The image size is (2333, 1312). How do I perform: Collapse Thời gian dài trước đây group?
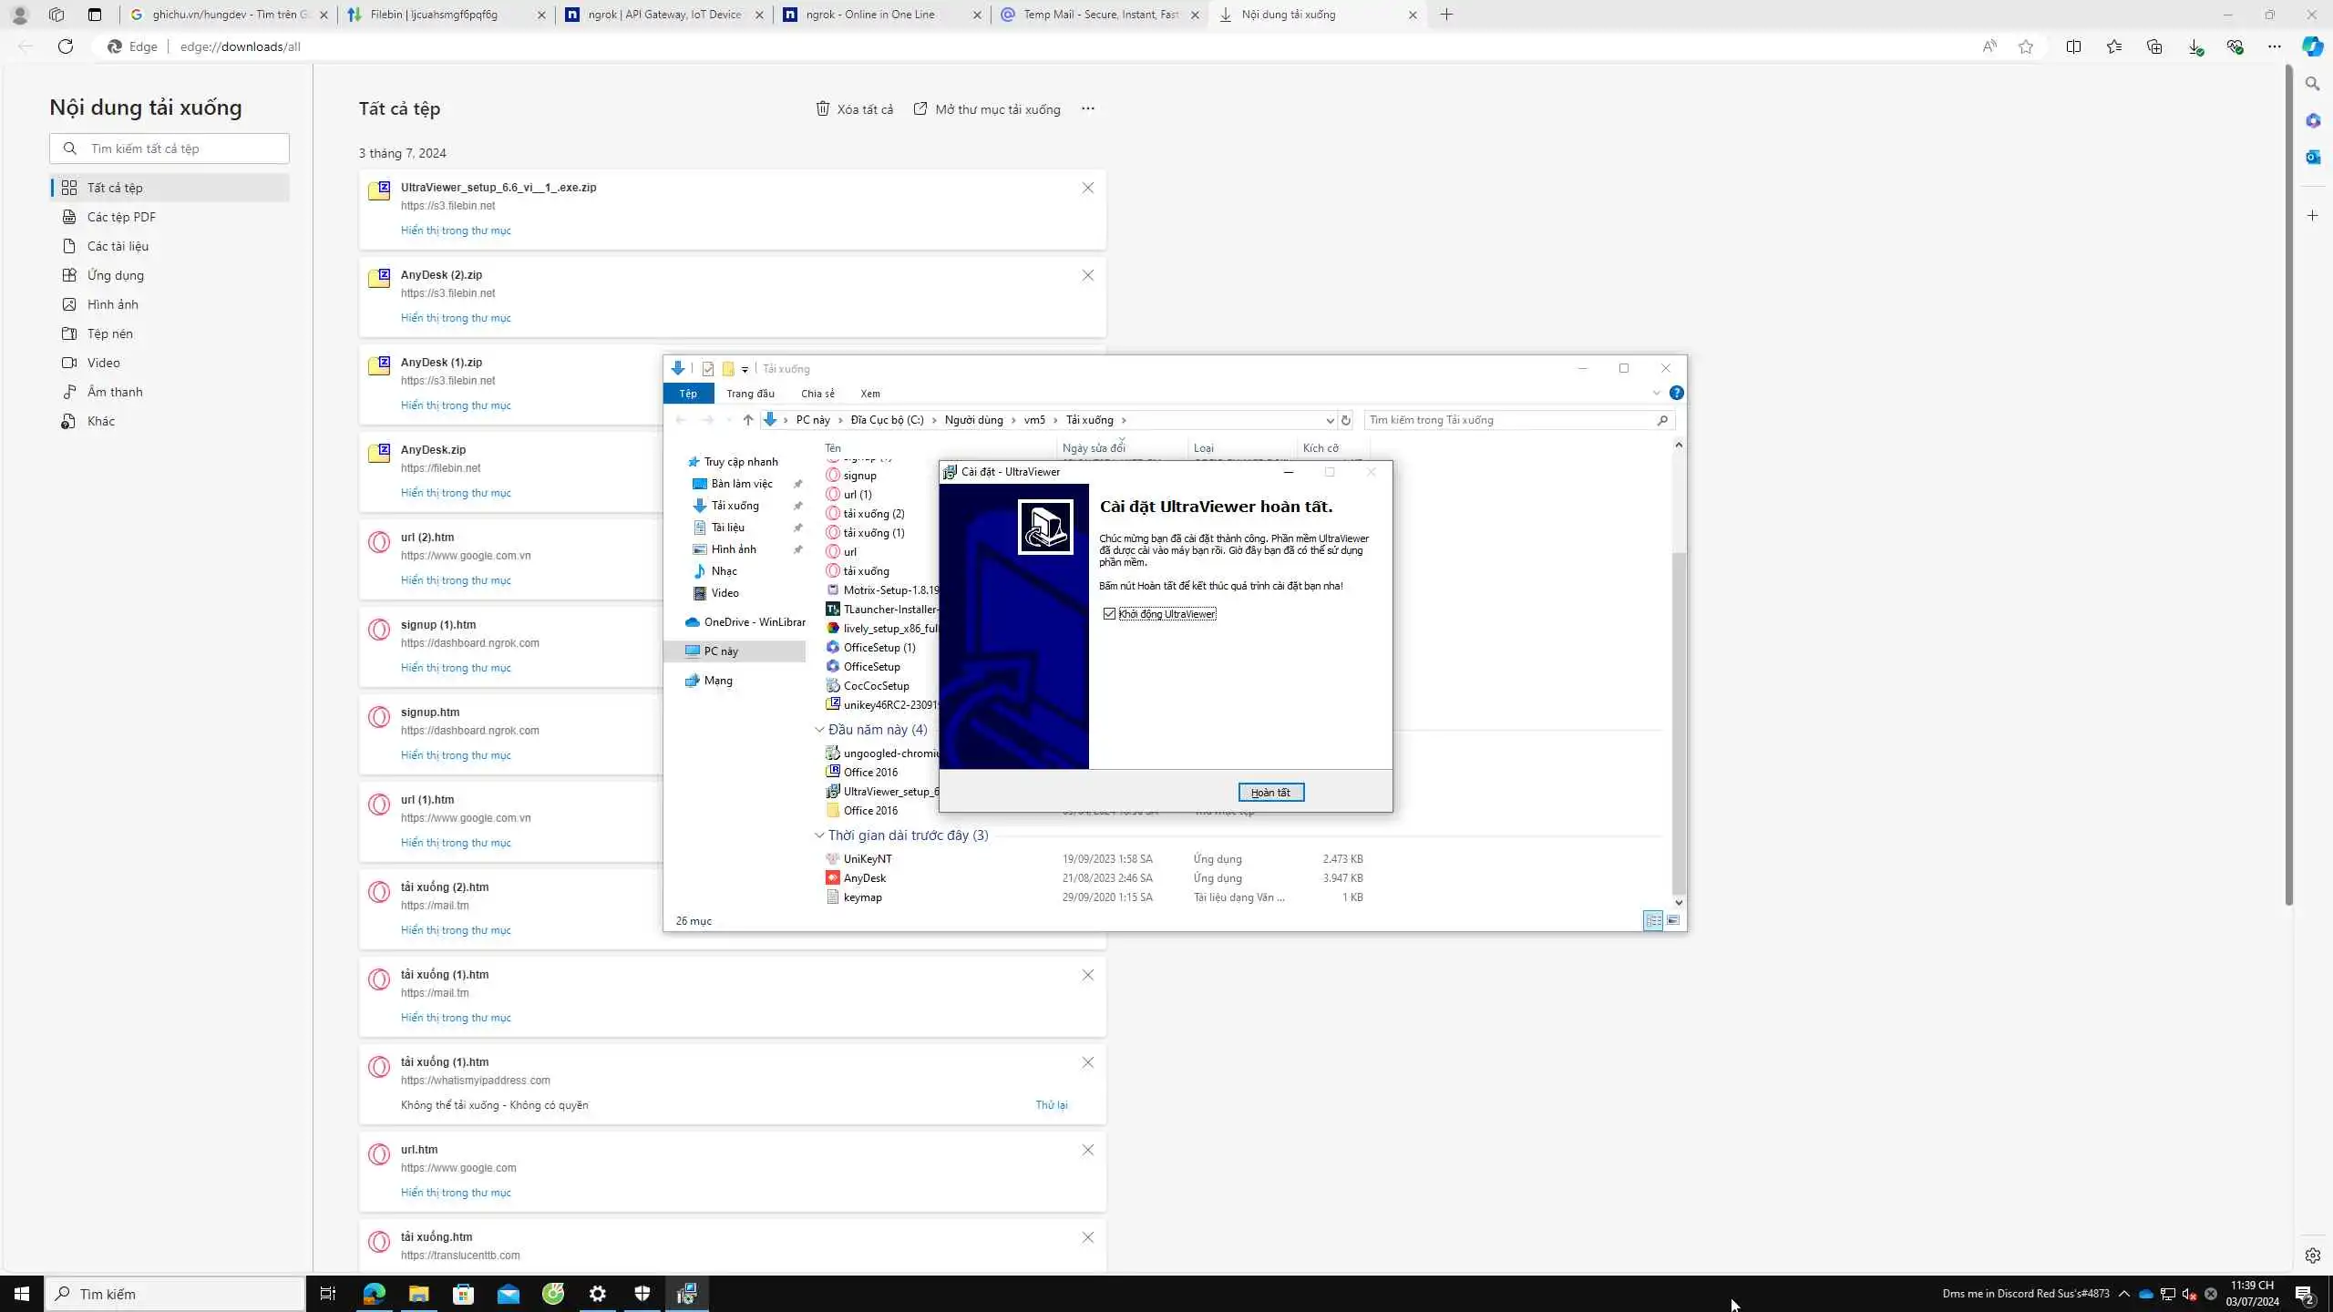coord(819,835)
